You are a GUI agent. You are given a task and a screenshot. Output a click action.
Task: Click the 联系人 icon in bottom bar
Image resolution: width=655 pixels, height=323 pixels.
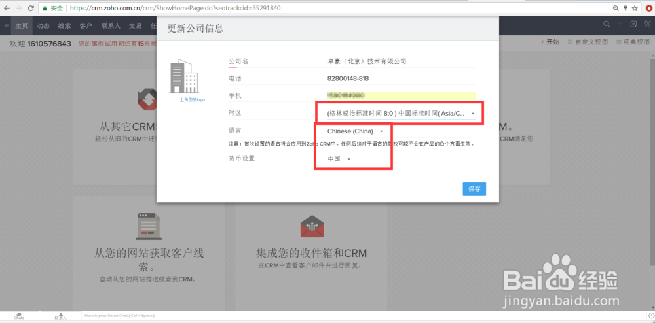61,316
